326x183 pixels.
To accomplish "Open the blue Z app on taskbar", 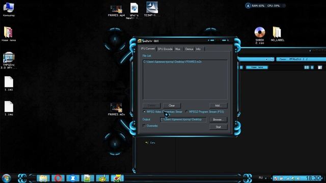I will (x=73, y=178).
